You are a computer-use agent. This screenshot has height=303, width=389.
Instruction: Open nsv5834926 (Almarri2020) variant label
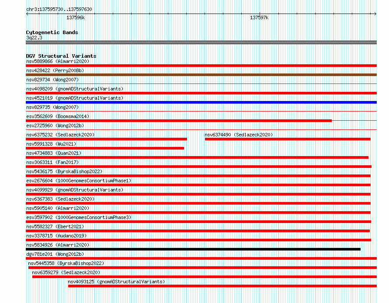(x=58, y=245)
